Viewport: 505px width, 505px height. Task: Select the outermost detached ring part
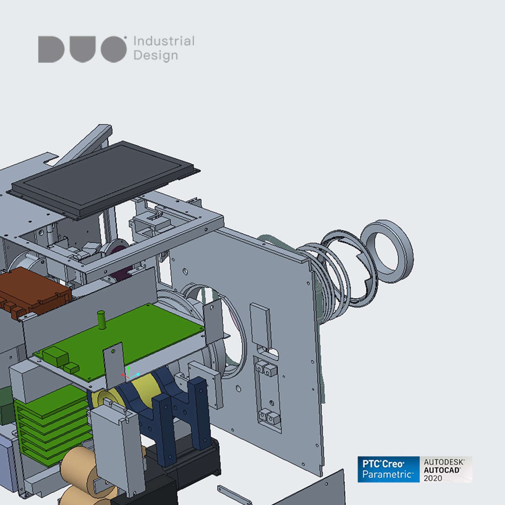pos(387,251)
